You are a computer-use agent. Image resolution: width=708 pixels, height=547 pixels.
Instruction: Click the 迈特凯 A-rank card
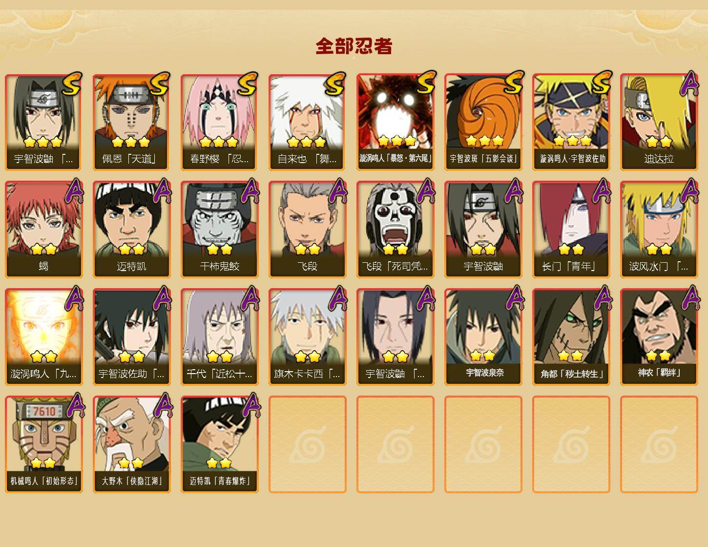131,230
